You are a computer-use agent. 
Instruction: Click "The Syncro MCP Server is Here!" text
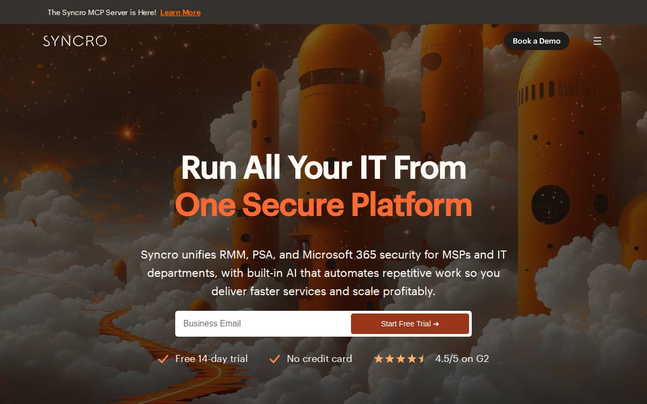102,12
